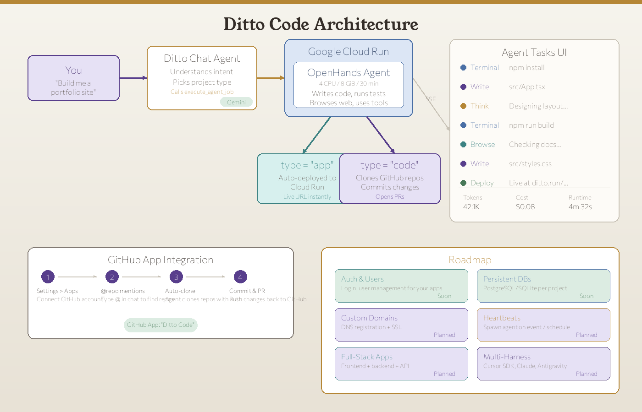Screen dimensions: 642x412
Task: Open the Custom Domains roadmap card
Action: point(401,325)
